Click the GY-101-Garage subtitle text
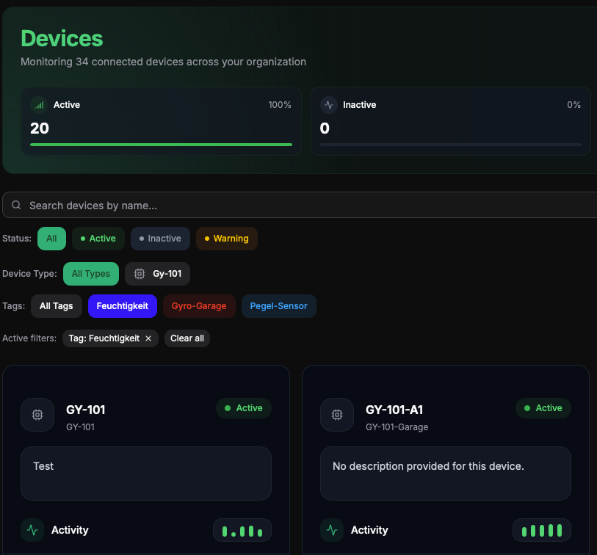The height and width of the screenshot is (555, 597). coord(397,427)
